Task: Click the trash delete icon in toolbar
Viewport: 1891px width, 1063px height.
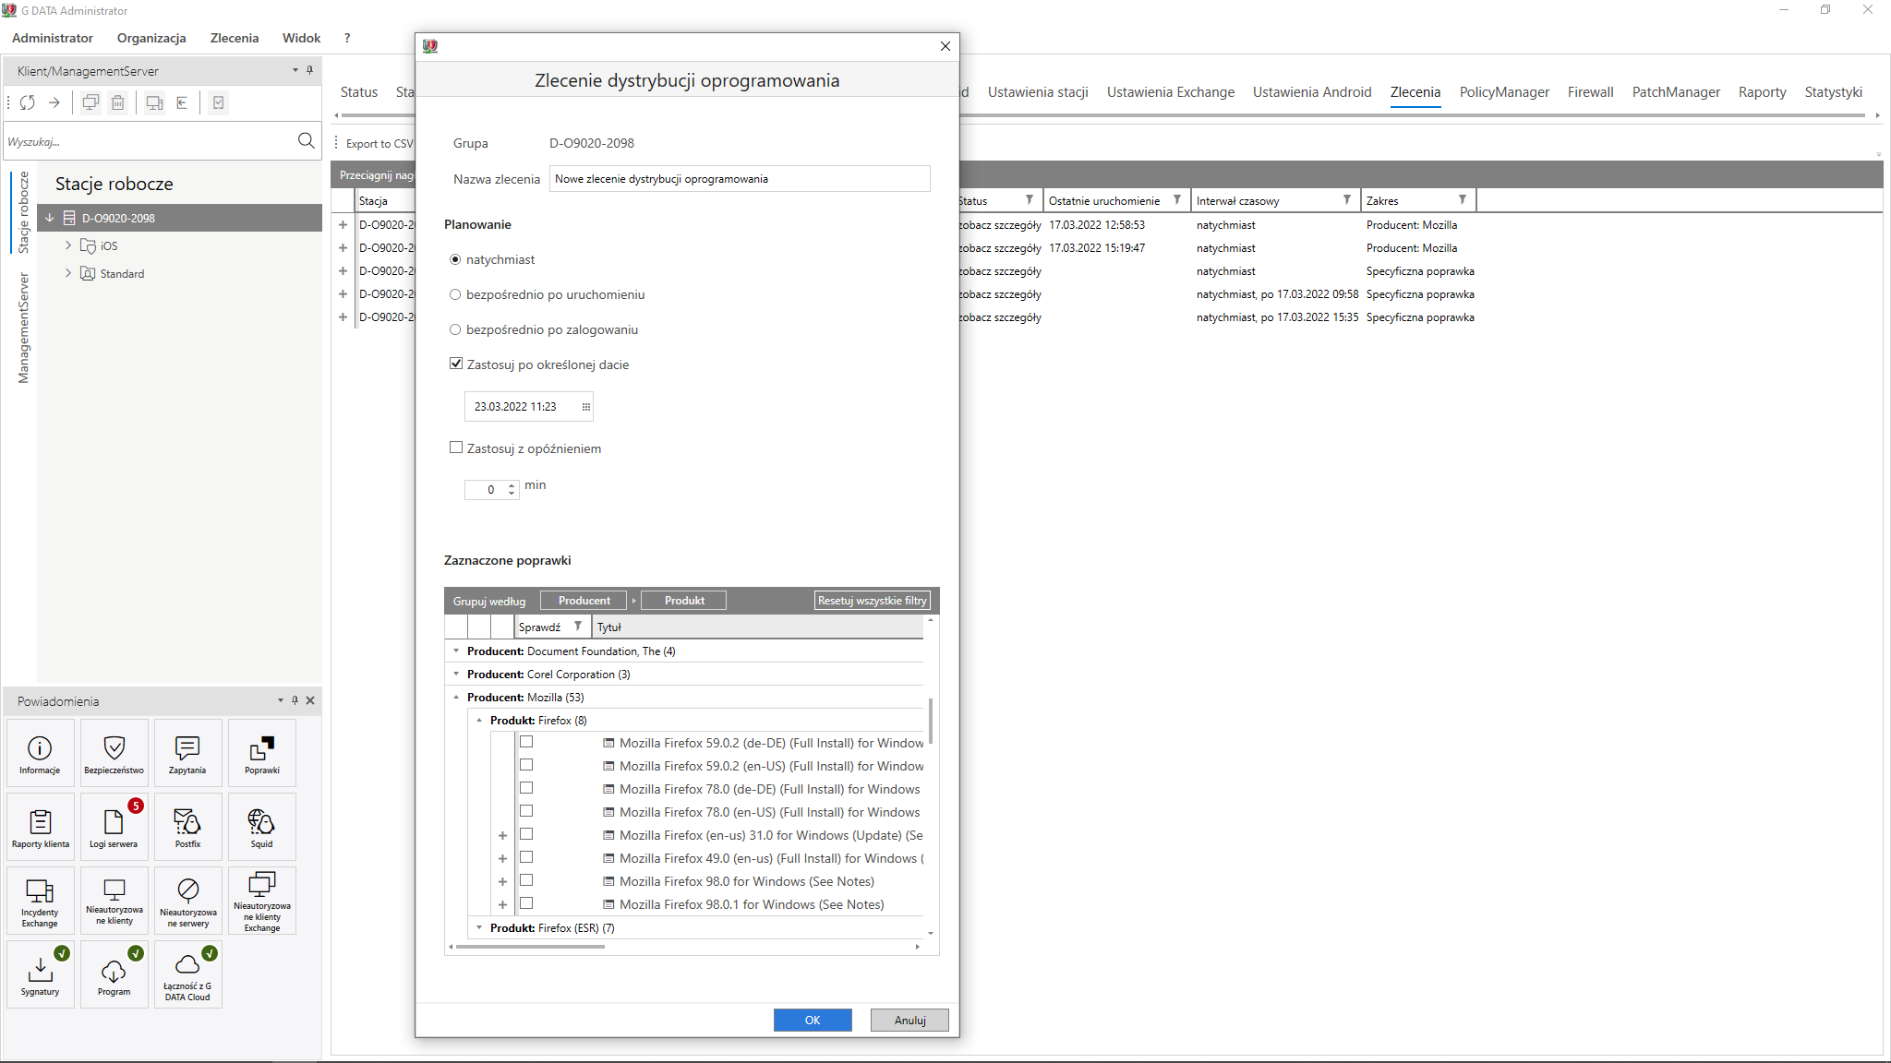Action: (118, 102)
